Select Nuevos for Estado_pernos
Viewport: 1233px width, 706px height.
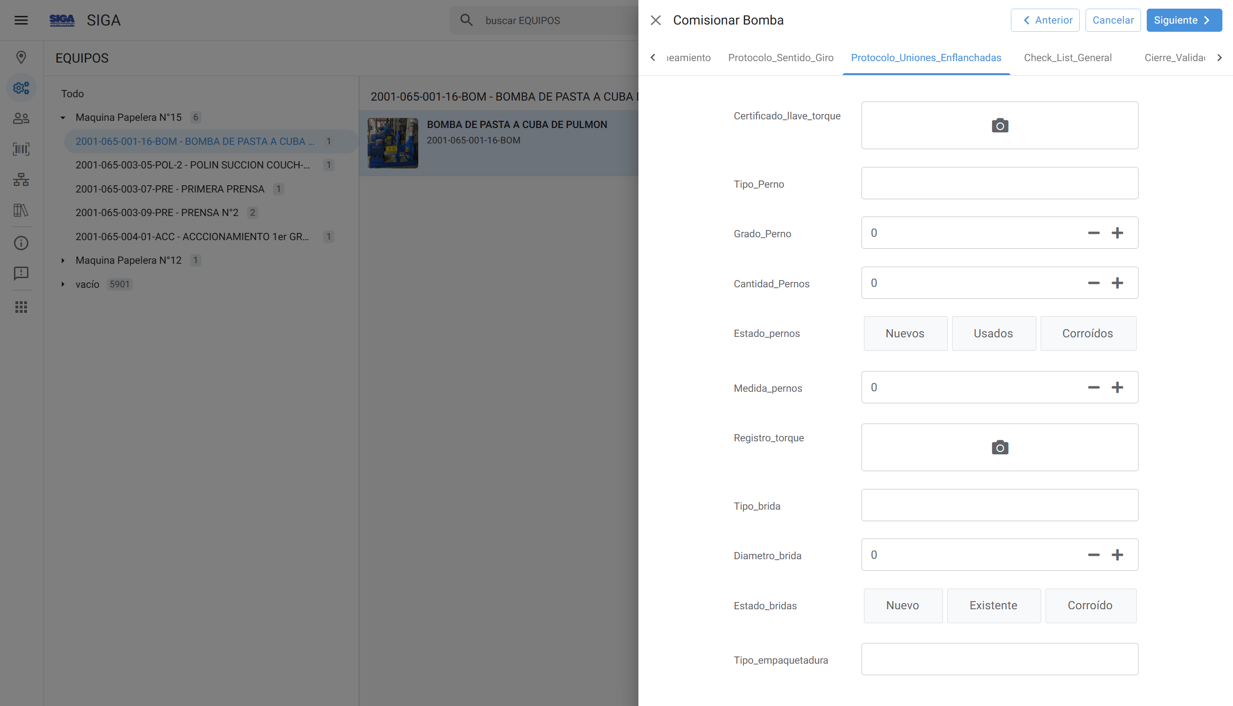point(905,334)
